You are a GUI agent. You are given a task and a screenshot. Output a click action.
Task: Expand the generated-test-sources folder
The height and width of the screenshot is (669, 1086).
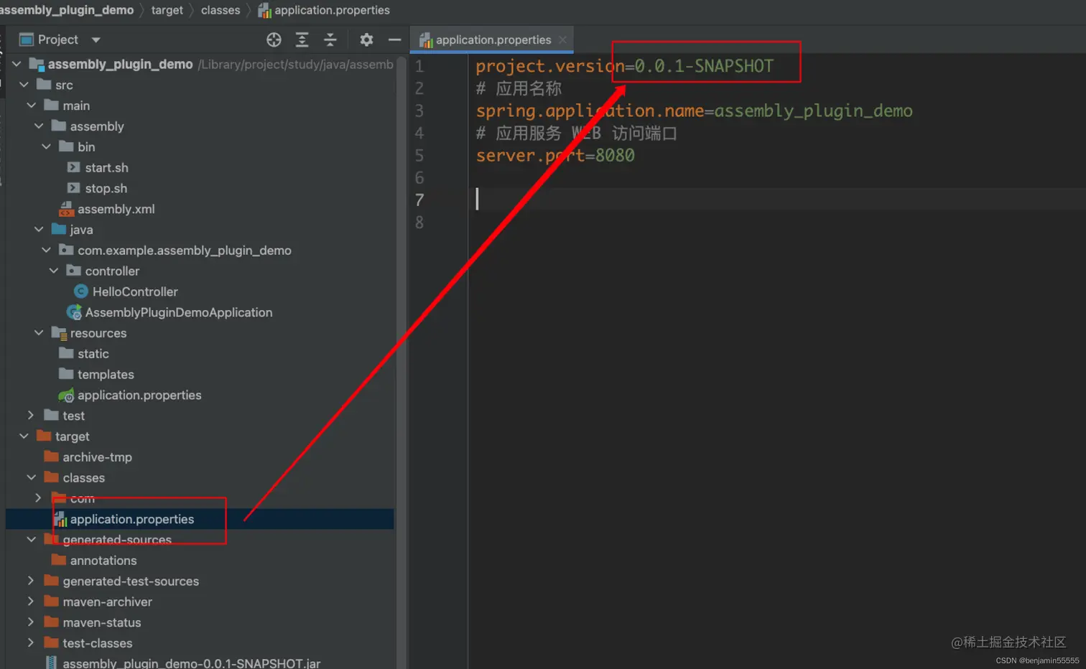31,581
